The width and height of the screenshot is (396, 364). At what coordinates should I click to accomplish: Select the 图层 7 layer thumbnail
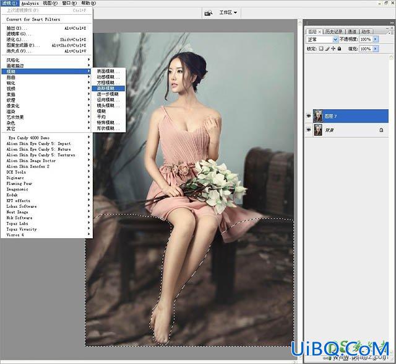tap(318, 116)
